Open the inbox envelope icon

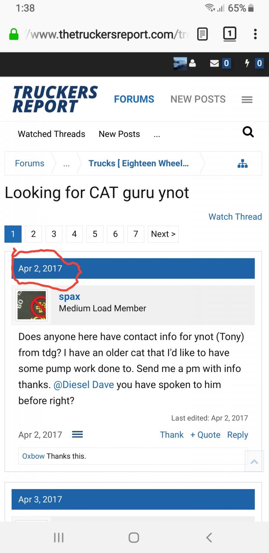click(x=215, y=64)
